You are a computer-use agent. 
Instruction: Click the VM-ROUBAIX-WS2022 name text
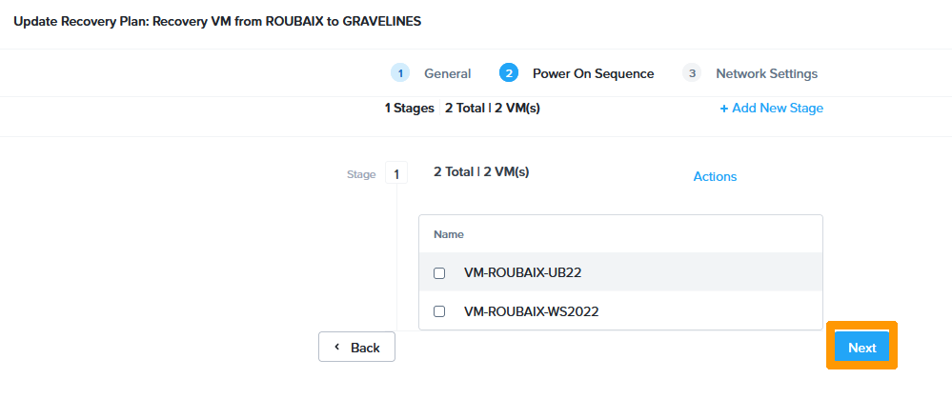(x=531, y=311)
